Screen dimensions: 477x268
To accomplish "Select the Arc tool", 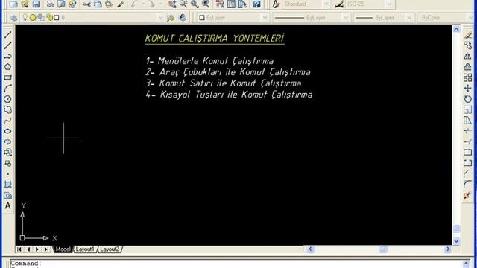I will pos(8,89).
